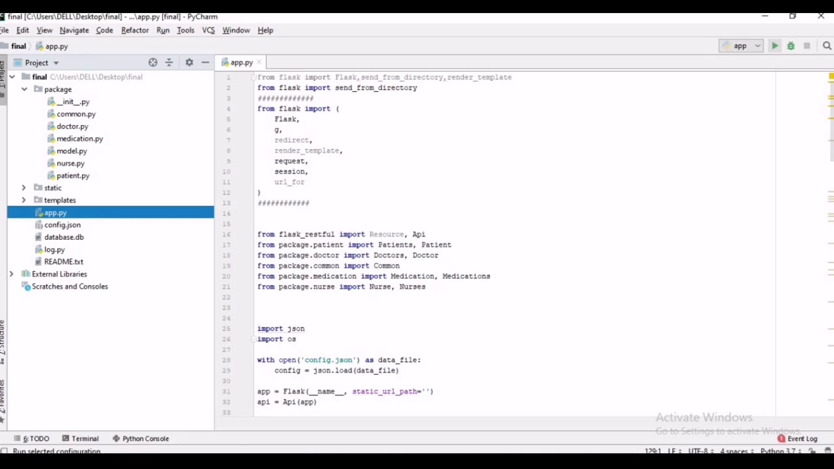
Task: Open the Run menu
Action: 163,30
